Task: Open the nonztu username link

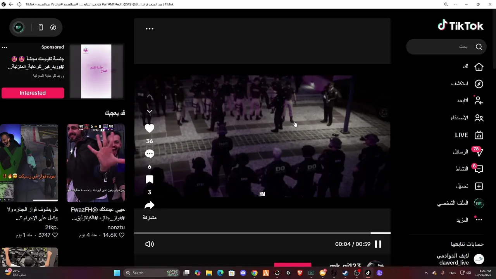Action: pos(116,227)
